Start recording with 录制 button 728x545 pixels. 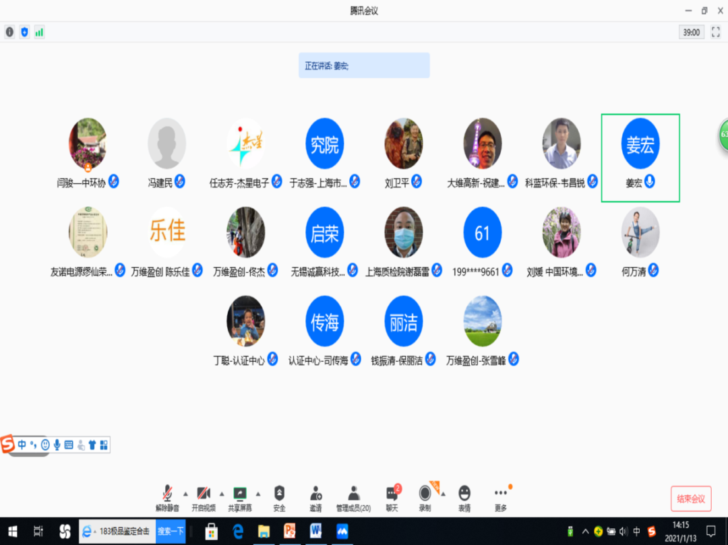[x=425, y=498]
